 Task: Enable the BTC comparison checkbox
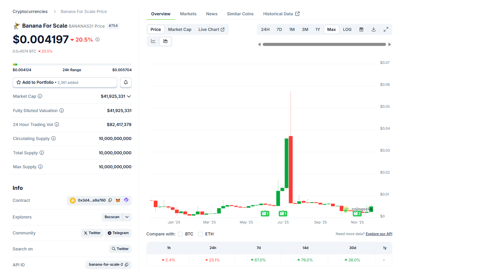click(x=180, y=234)
